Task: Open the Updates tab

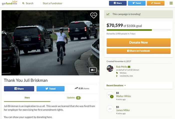Action: (x=74, y=98)
